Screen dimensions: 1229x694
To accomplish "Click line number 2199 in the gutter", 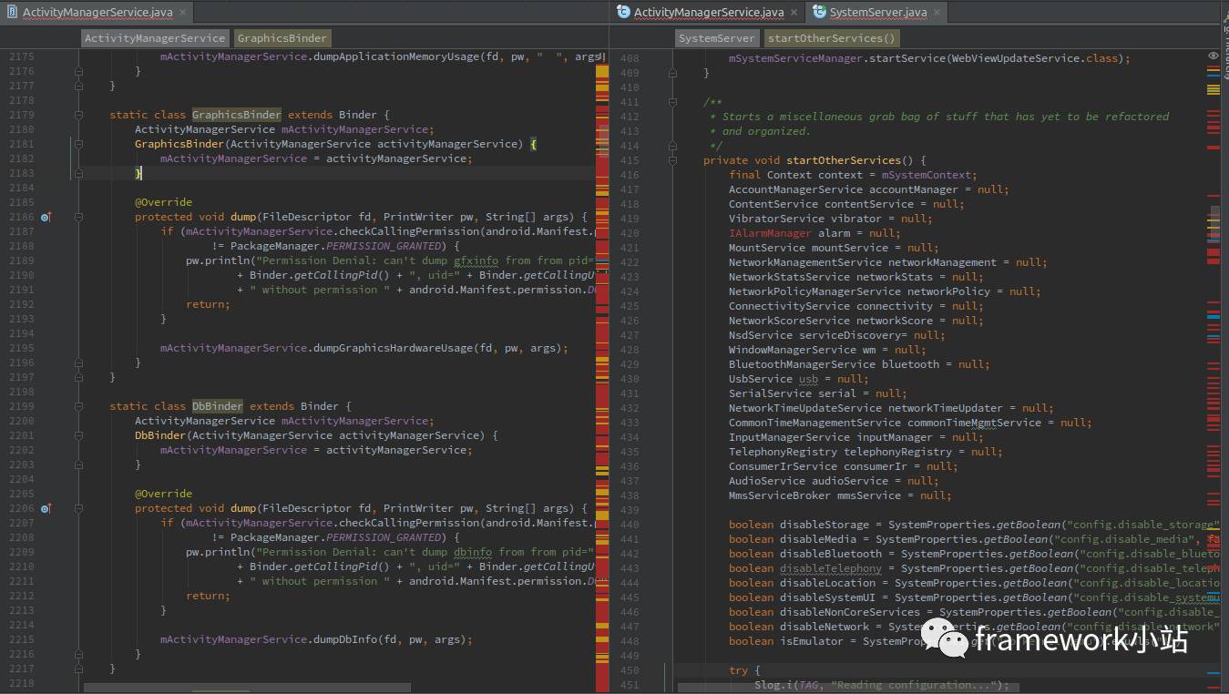I will 22,406.
